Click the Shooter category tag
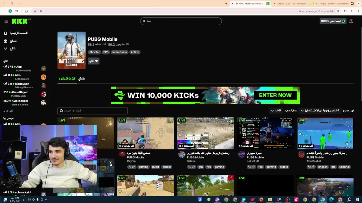362x203 pixels. coord(94,52)
